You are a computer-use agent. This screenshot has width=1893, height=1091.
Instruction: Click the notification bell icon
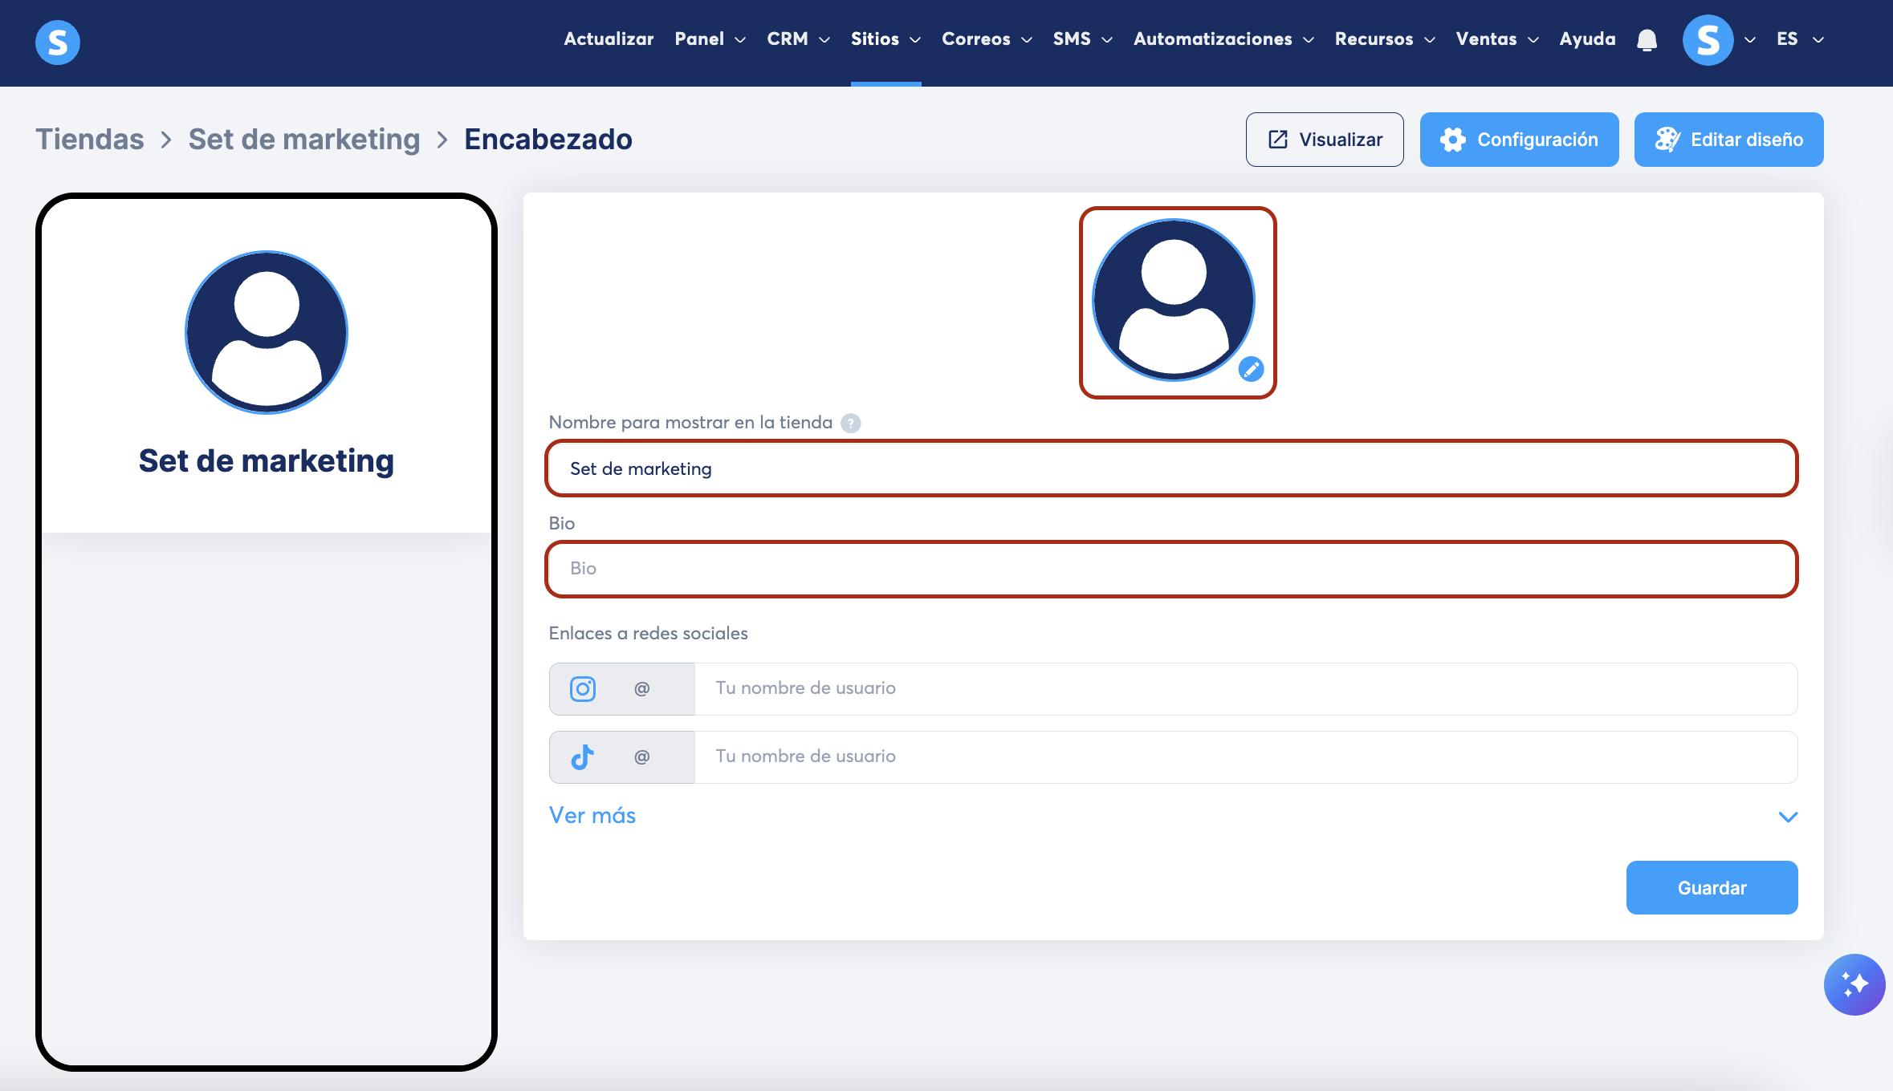click(x=1647, y=39)
